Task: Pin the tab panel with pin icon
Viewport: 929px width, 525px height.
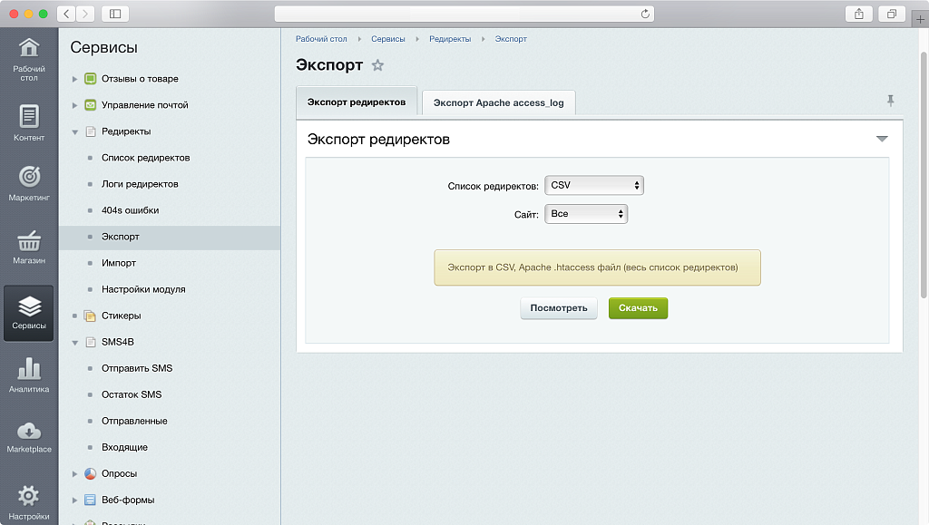Action: [x=890, y=101]
